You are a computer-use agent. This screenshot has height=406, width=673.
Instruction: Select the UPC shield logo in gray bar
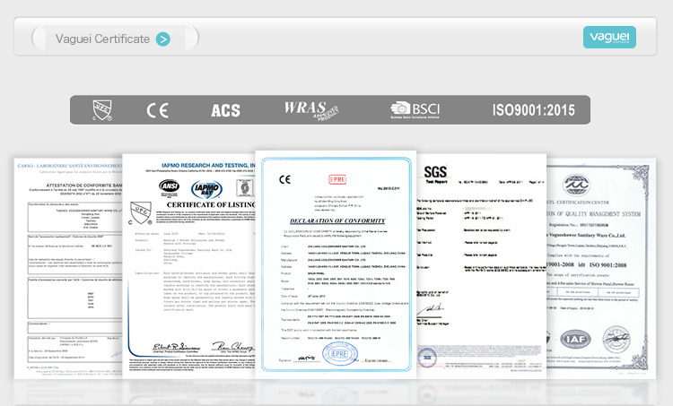click(102, 110)
